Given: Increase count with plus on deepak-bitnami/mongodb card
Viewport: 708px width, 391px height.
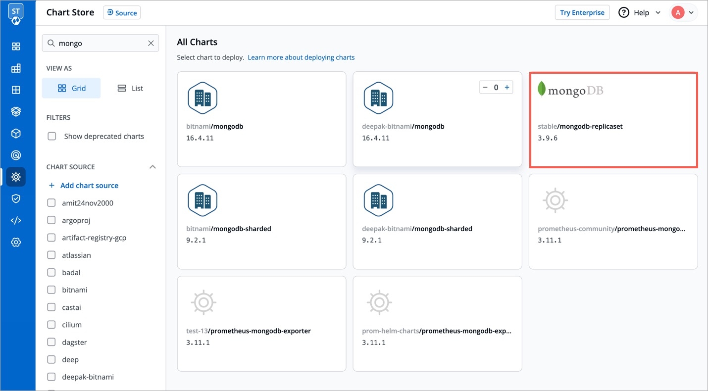Looking at the screenshot, I should tap(507, 88).
